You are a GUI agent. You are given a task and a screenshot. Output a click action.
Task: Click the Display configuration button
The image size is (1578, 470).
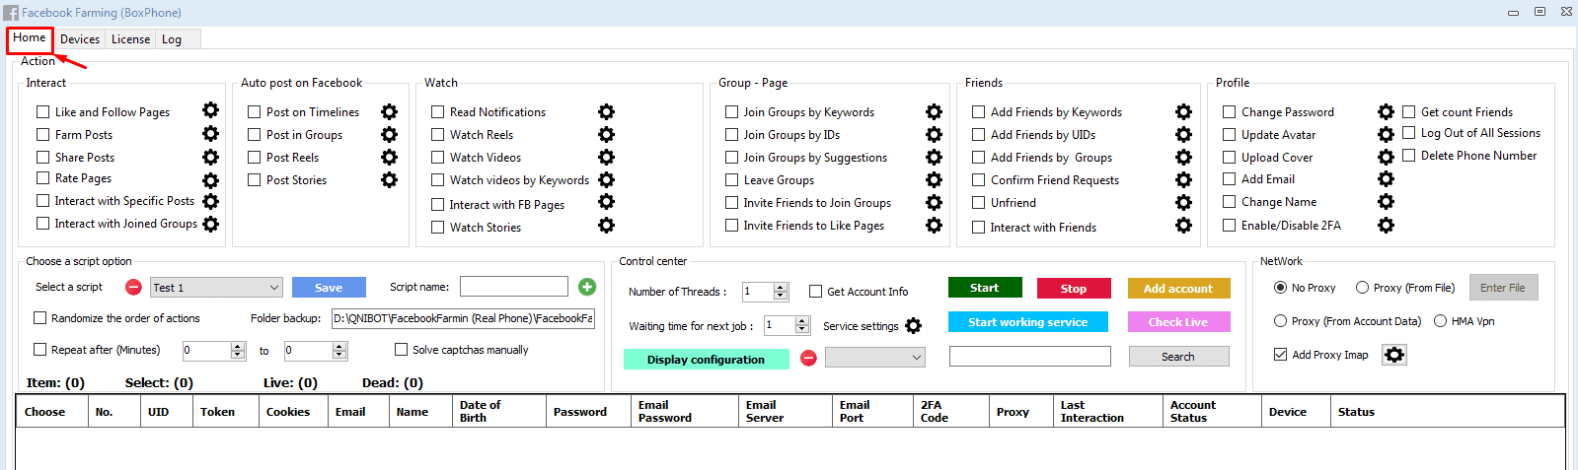[x=706, y=359]
